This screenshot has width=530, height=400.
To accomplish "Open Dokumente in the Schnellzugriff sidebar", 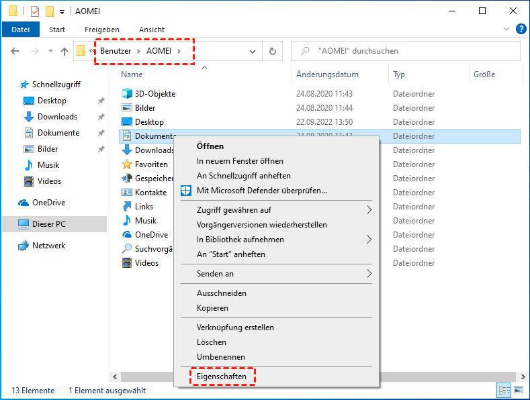I will 51,133.
